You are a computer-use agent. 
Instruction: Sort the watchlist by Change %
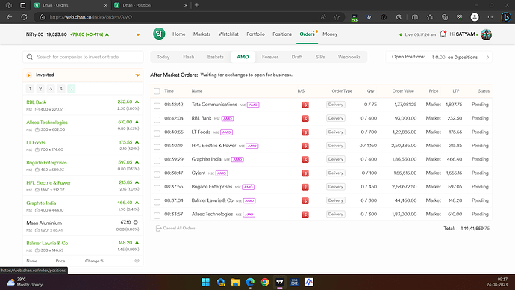click(x=94, y=261)
